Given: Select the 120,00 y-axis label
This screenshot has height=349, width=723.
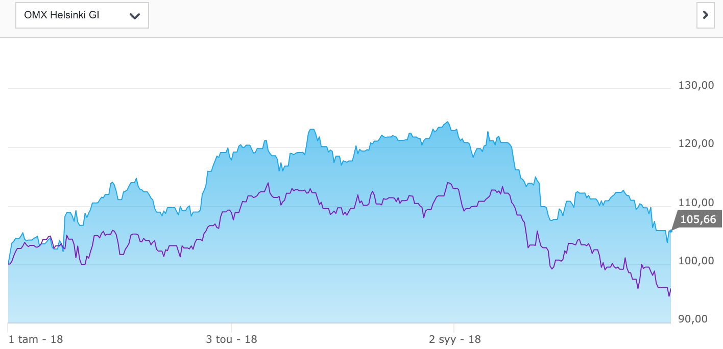Looking at the screenshot, I should coord(696,144).
